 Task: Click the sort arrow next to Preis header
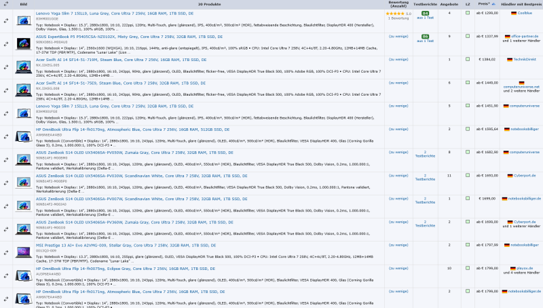click(493, 4)
